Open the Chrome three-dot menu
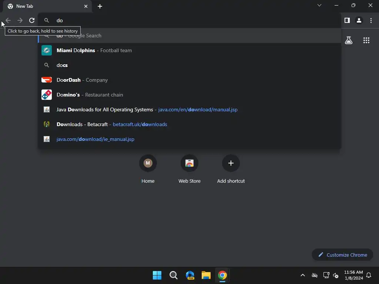The image size is (379, 284). pyautogui.click(x=371, y=20)
